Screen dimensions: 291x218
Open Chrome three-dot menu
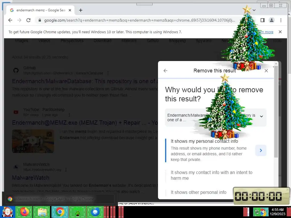[281, 20]
